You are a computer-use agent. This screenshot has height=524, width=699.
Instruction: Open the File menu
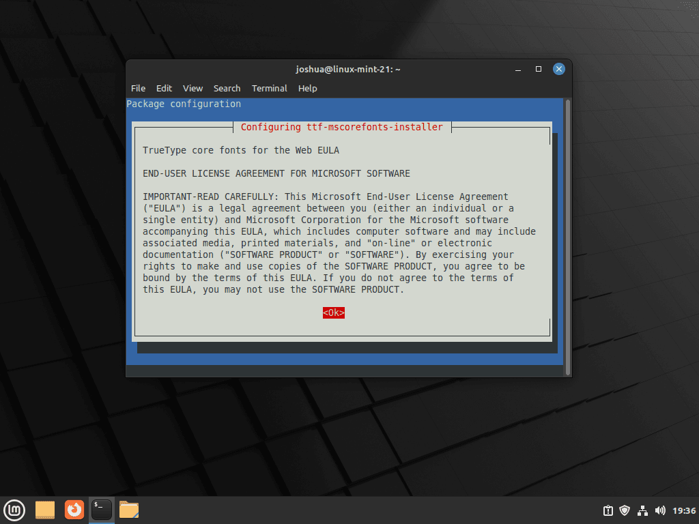[138, 88]
